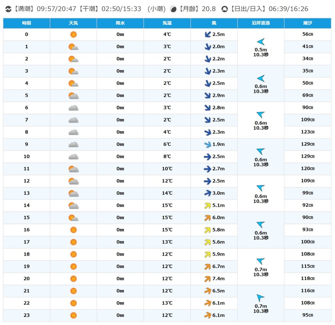Click the orange wind arrow at hour 20
The height and width of the screenshot is (325, 335).
coord(207,279)
